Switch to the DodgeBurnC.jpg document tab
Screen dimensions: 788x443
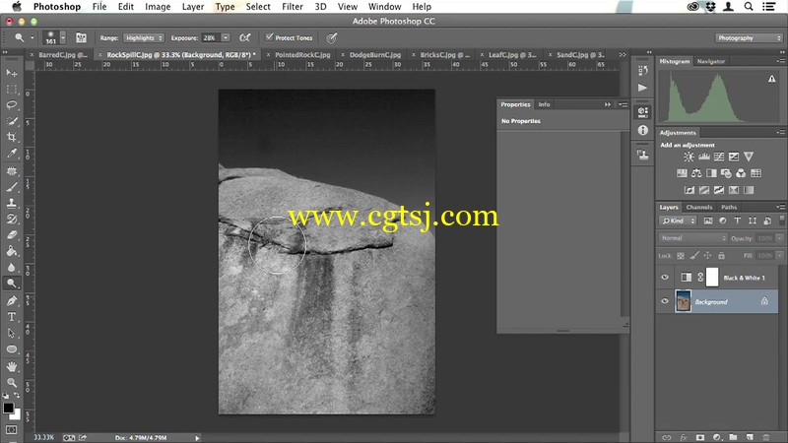[375, 55]
